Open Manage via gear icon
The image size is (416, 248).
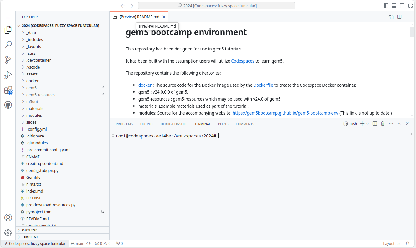coord(8,232)
